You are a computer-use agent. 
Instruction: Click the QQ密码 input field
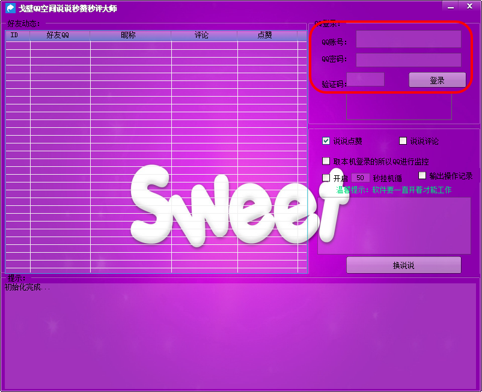coord(408,60)
